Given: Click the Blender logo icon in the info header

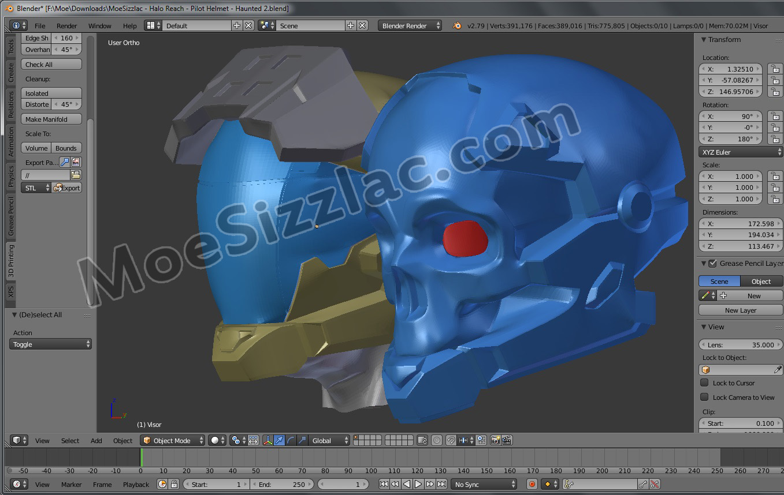Looking at the screenshot, I should [457, 25].
